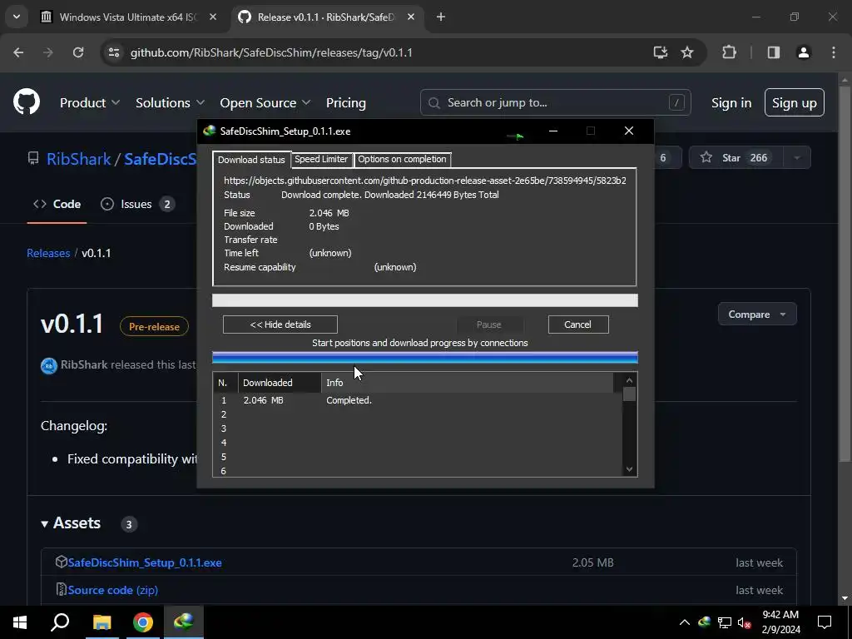Open the Solutions dropdown menu
The image size is (852, 639).
click(170, 102)
